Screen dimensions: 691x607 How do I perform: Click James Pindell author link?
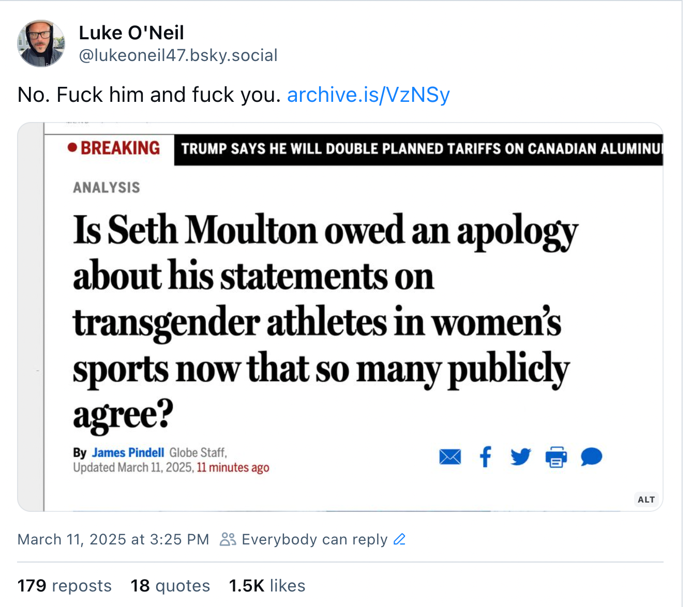[x=128, y=452]
